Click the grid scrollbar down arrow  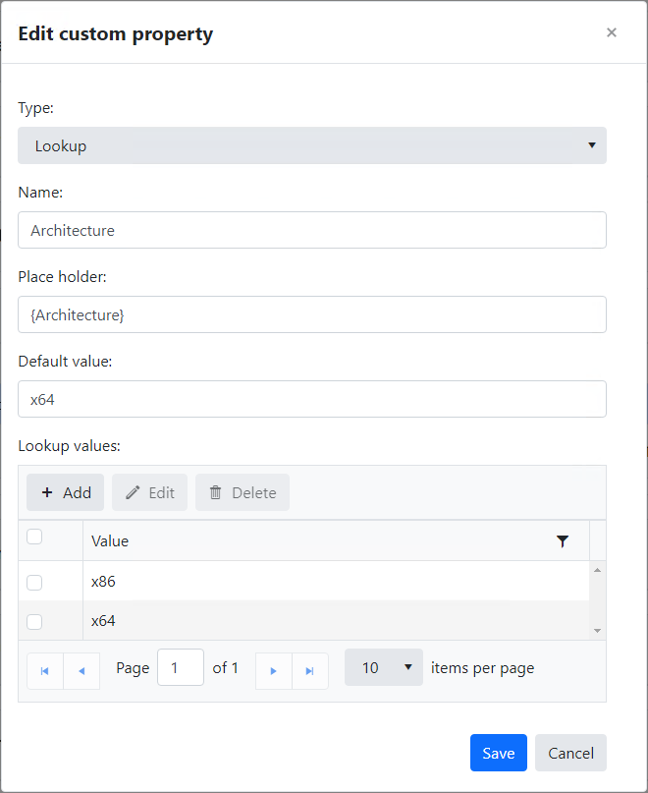[x=597, y=631]
